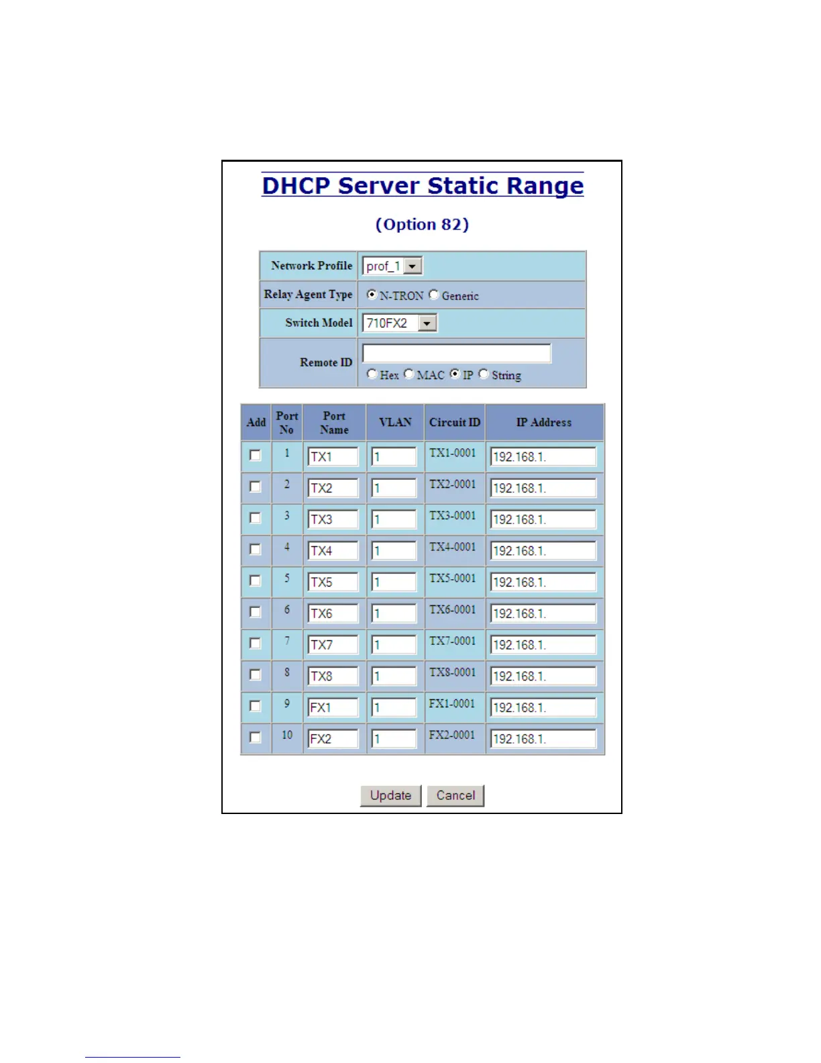Click the IP Address field for port 1
This screenshot has height=1063, width=821.
pos(543,457)
